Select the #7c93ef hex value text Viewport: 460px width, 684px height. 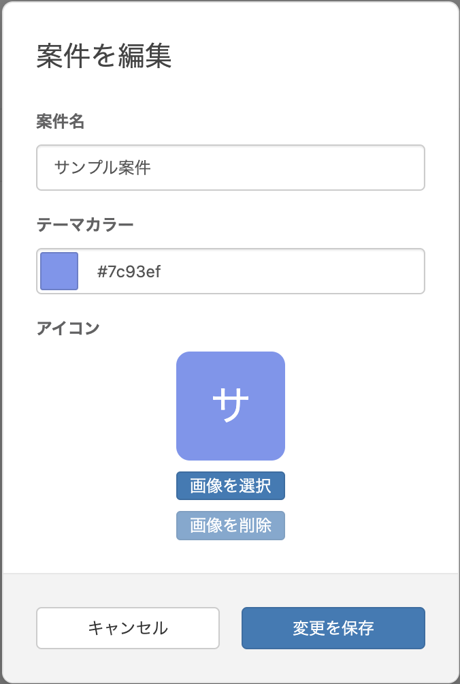click(129, 271)
